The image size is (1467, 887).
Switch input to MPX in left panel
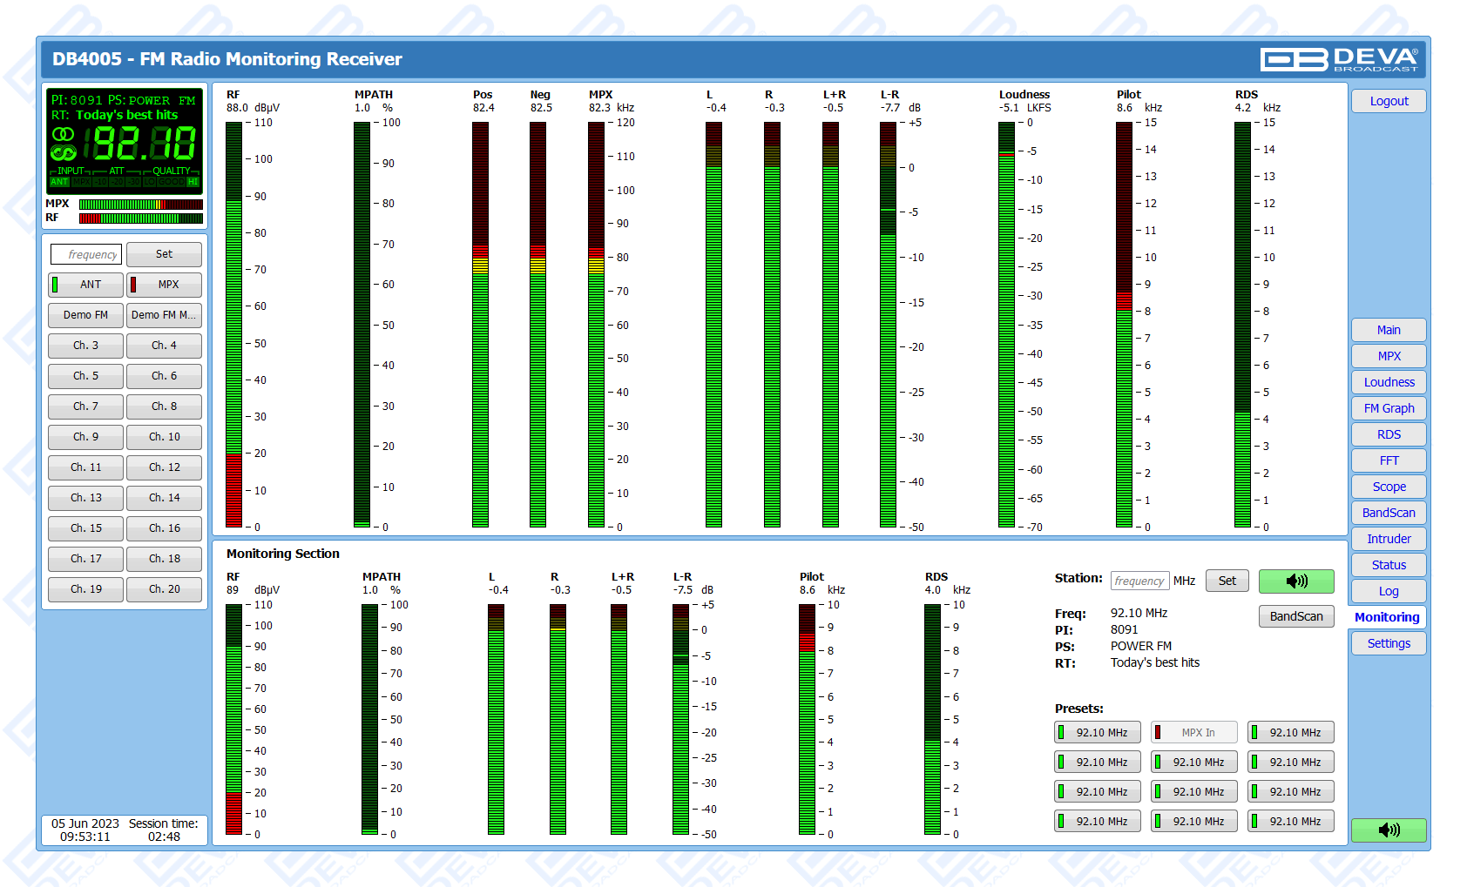click(x=164, y=285)
